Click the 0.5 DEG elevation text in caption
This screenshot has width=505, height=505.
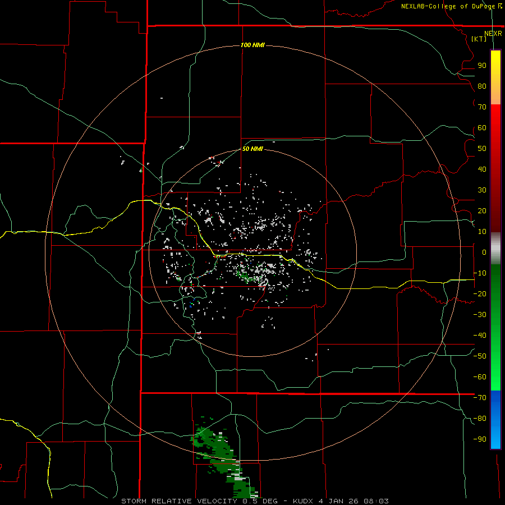coord(262,501)
